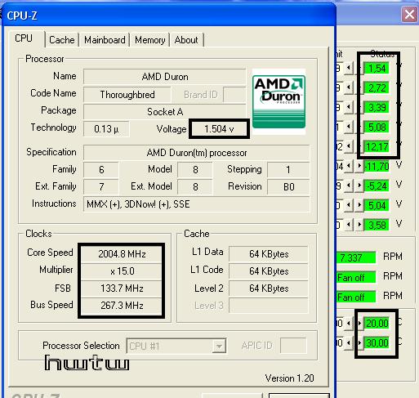Click the empty APIC ID field
Screen dimensions: 419x398
click(293, 346)
